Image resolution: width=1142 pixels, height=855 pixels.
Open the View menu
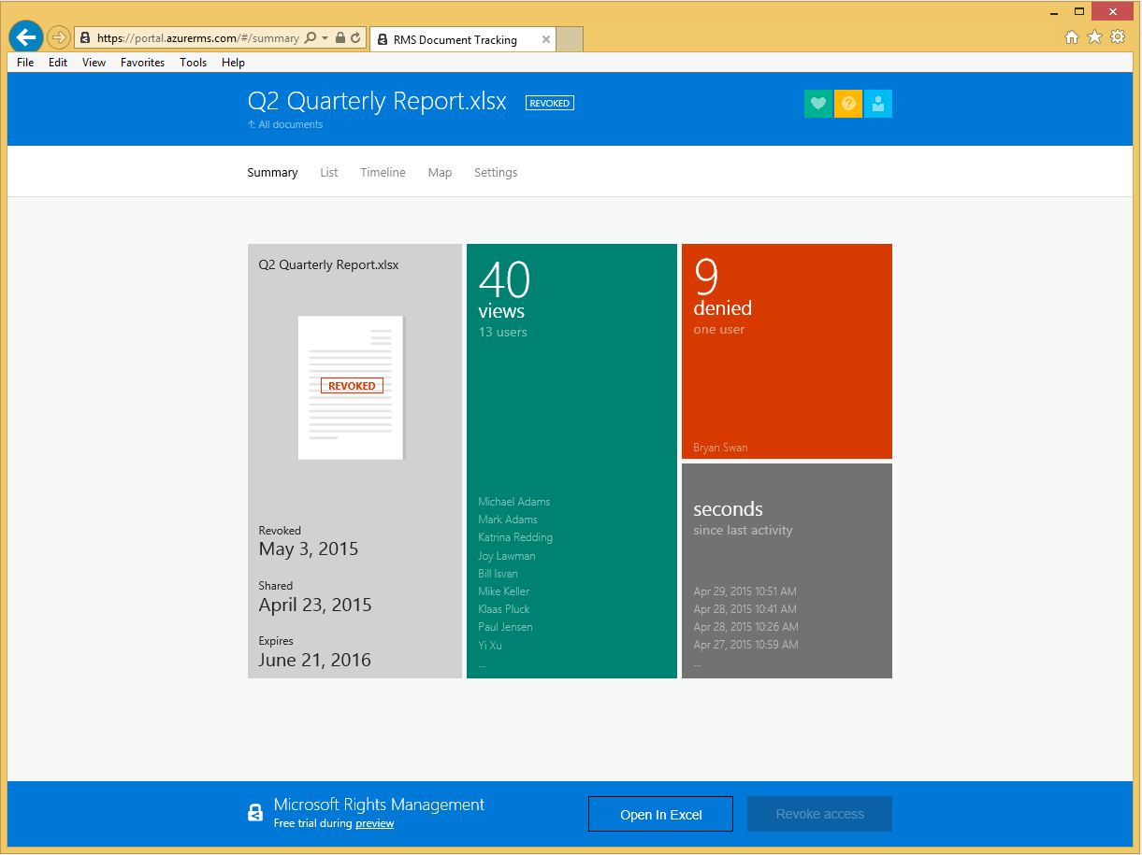94,63
